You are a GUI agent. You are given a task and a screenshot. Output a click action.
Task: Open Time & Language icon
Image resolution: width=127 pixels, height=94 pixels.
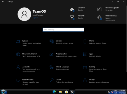[x=52, y=67]
